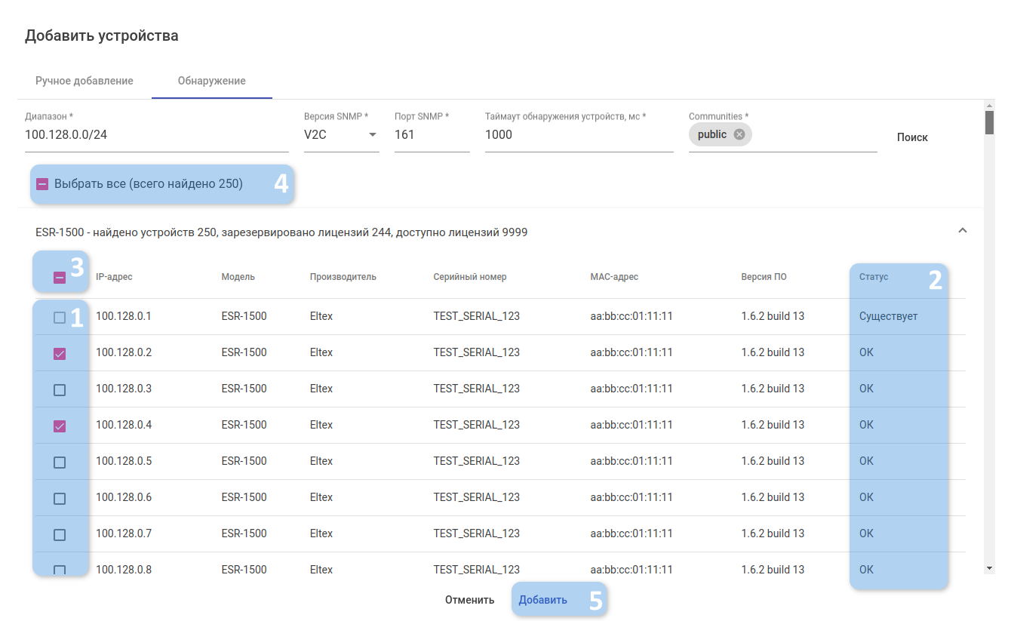Remove the public community chip

tap(739, 134)
